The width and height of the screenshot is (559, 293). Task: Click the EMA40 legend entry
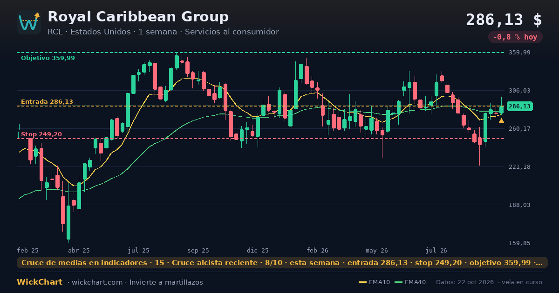pos(410,282)
